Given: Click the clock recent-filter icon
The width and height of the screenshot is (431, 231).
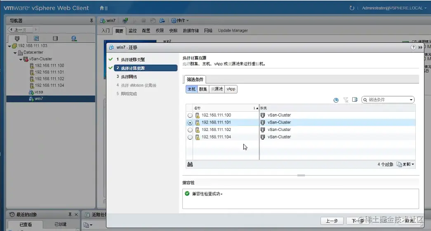Looking at the screenshot, I should pos(336,100).
